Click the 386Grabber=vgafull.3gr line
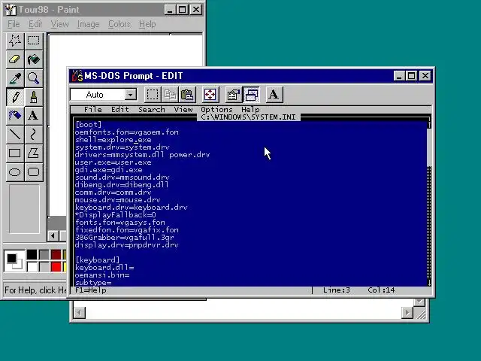The height and width of the screenshot is (361, 481). [125, 238]
